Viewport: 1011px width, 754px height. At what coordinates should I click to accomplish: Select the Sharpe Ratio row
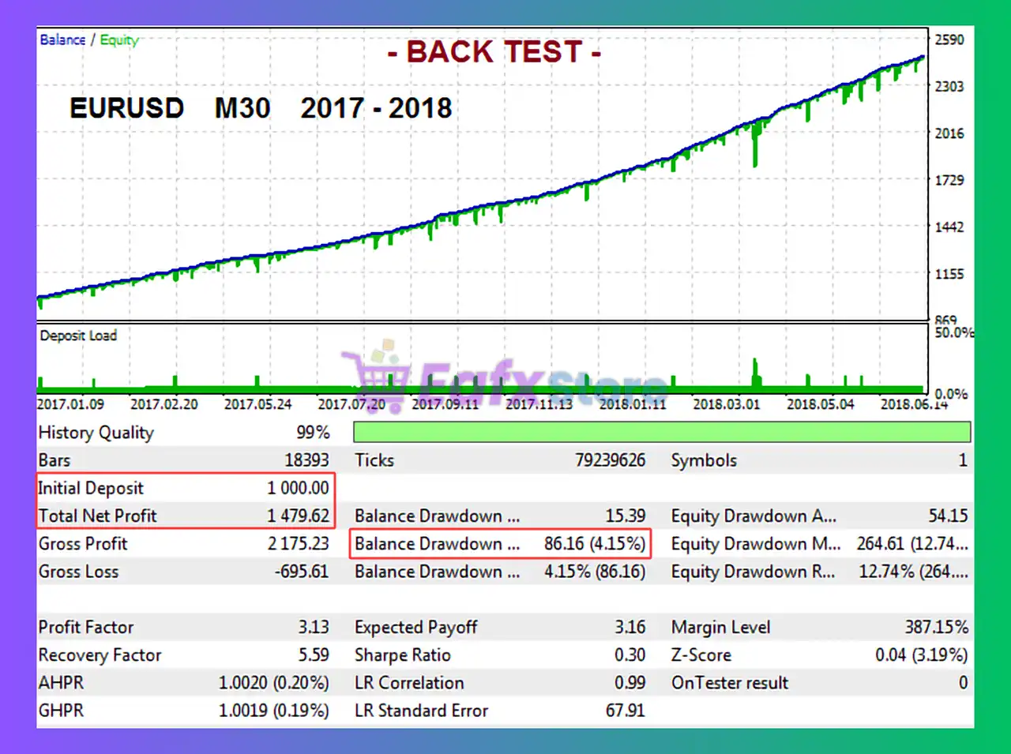tap(499, 655)
